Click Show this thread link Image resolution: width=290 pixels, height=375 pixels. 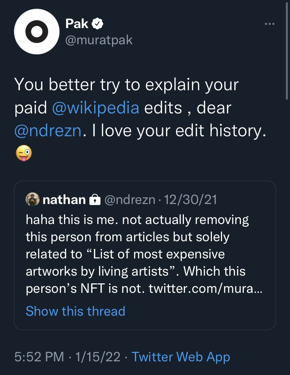click(x=75, y=311)
